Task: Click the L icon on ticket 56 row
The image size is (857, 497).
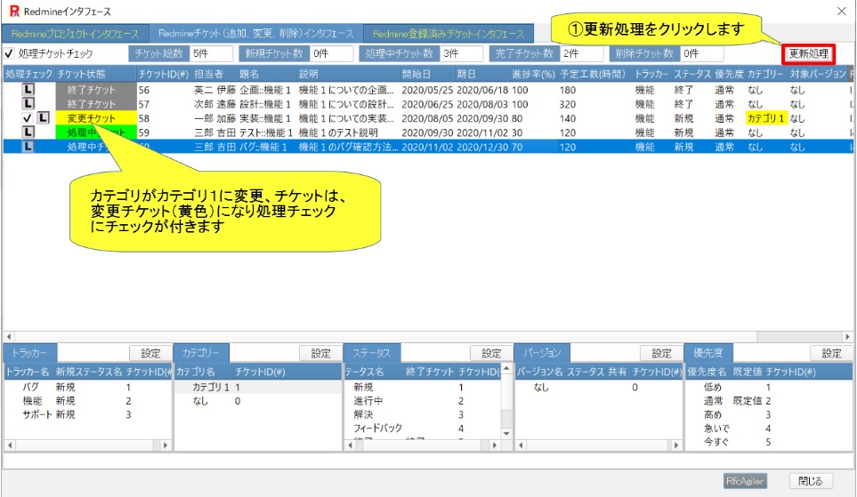Action: [x=28, y=90]
